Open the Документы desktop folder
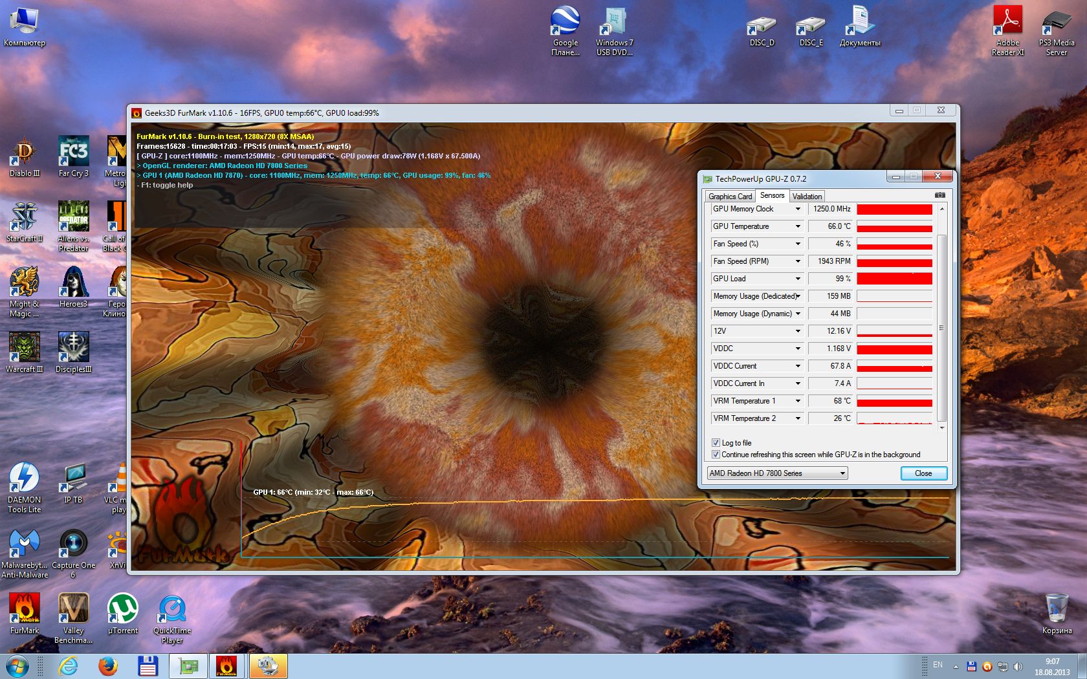Screen dimensions: 1087x679 point(860,28)
